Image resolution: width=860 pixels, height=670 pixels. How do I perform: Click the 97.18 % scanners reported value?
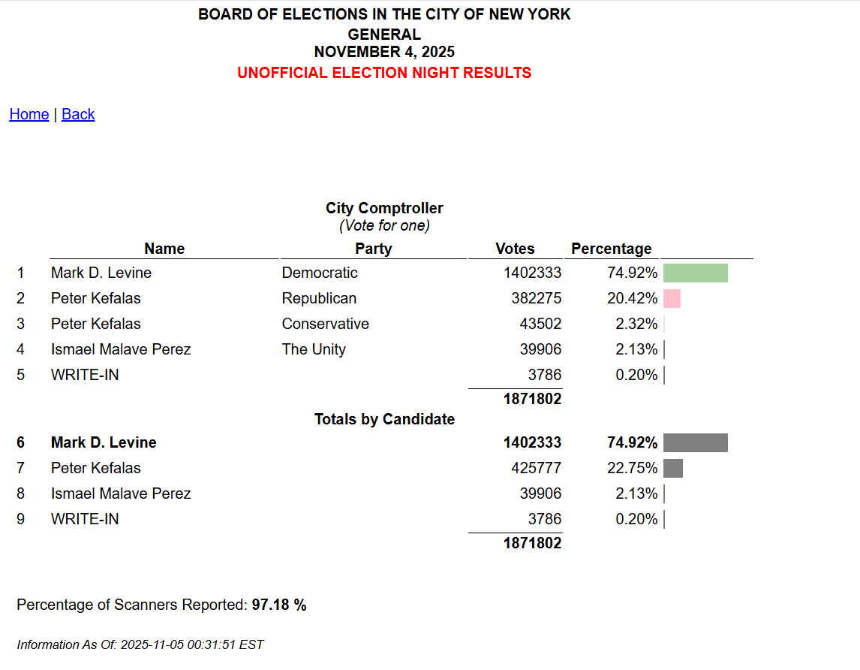279,605
